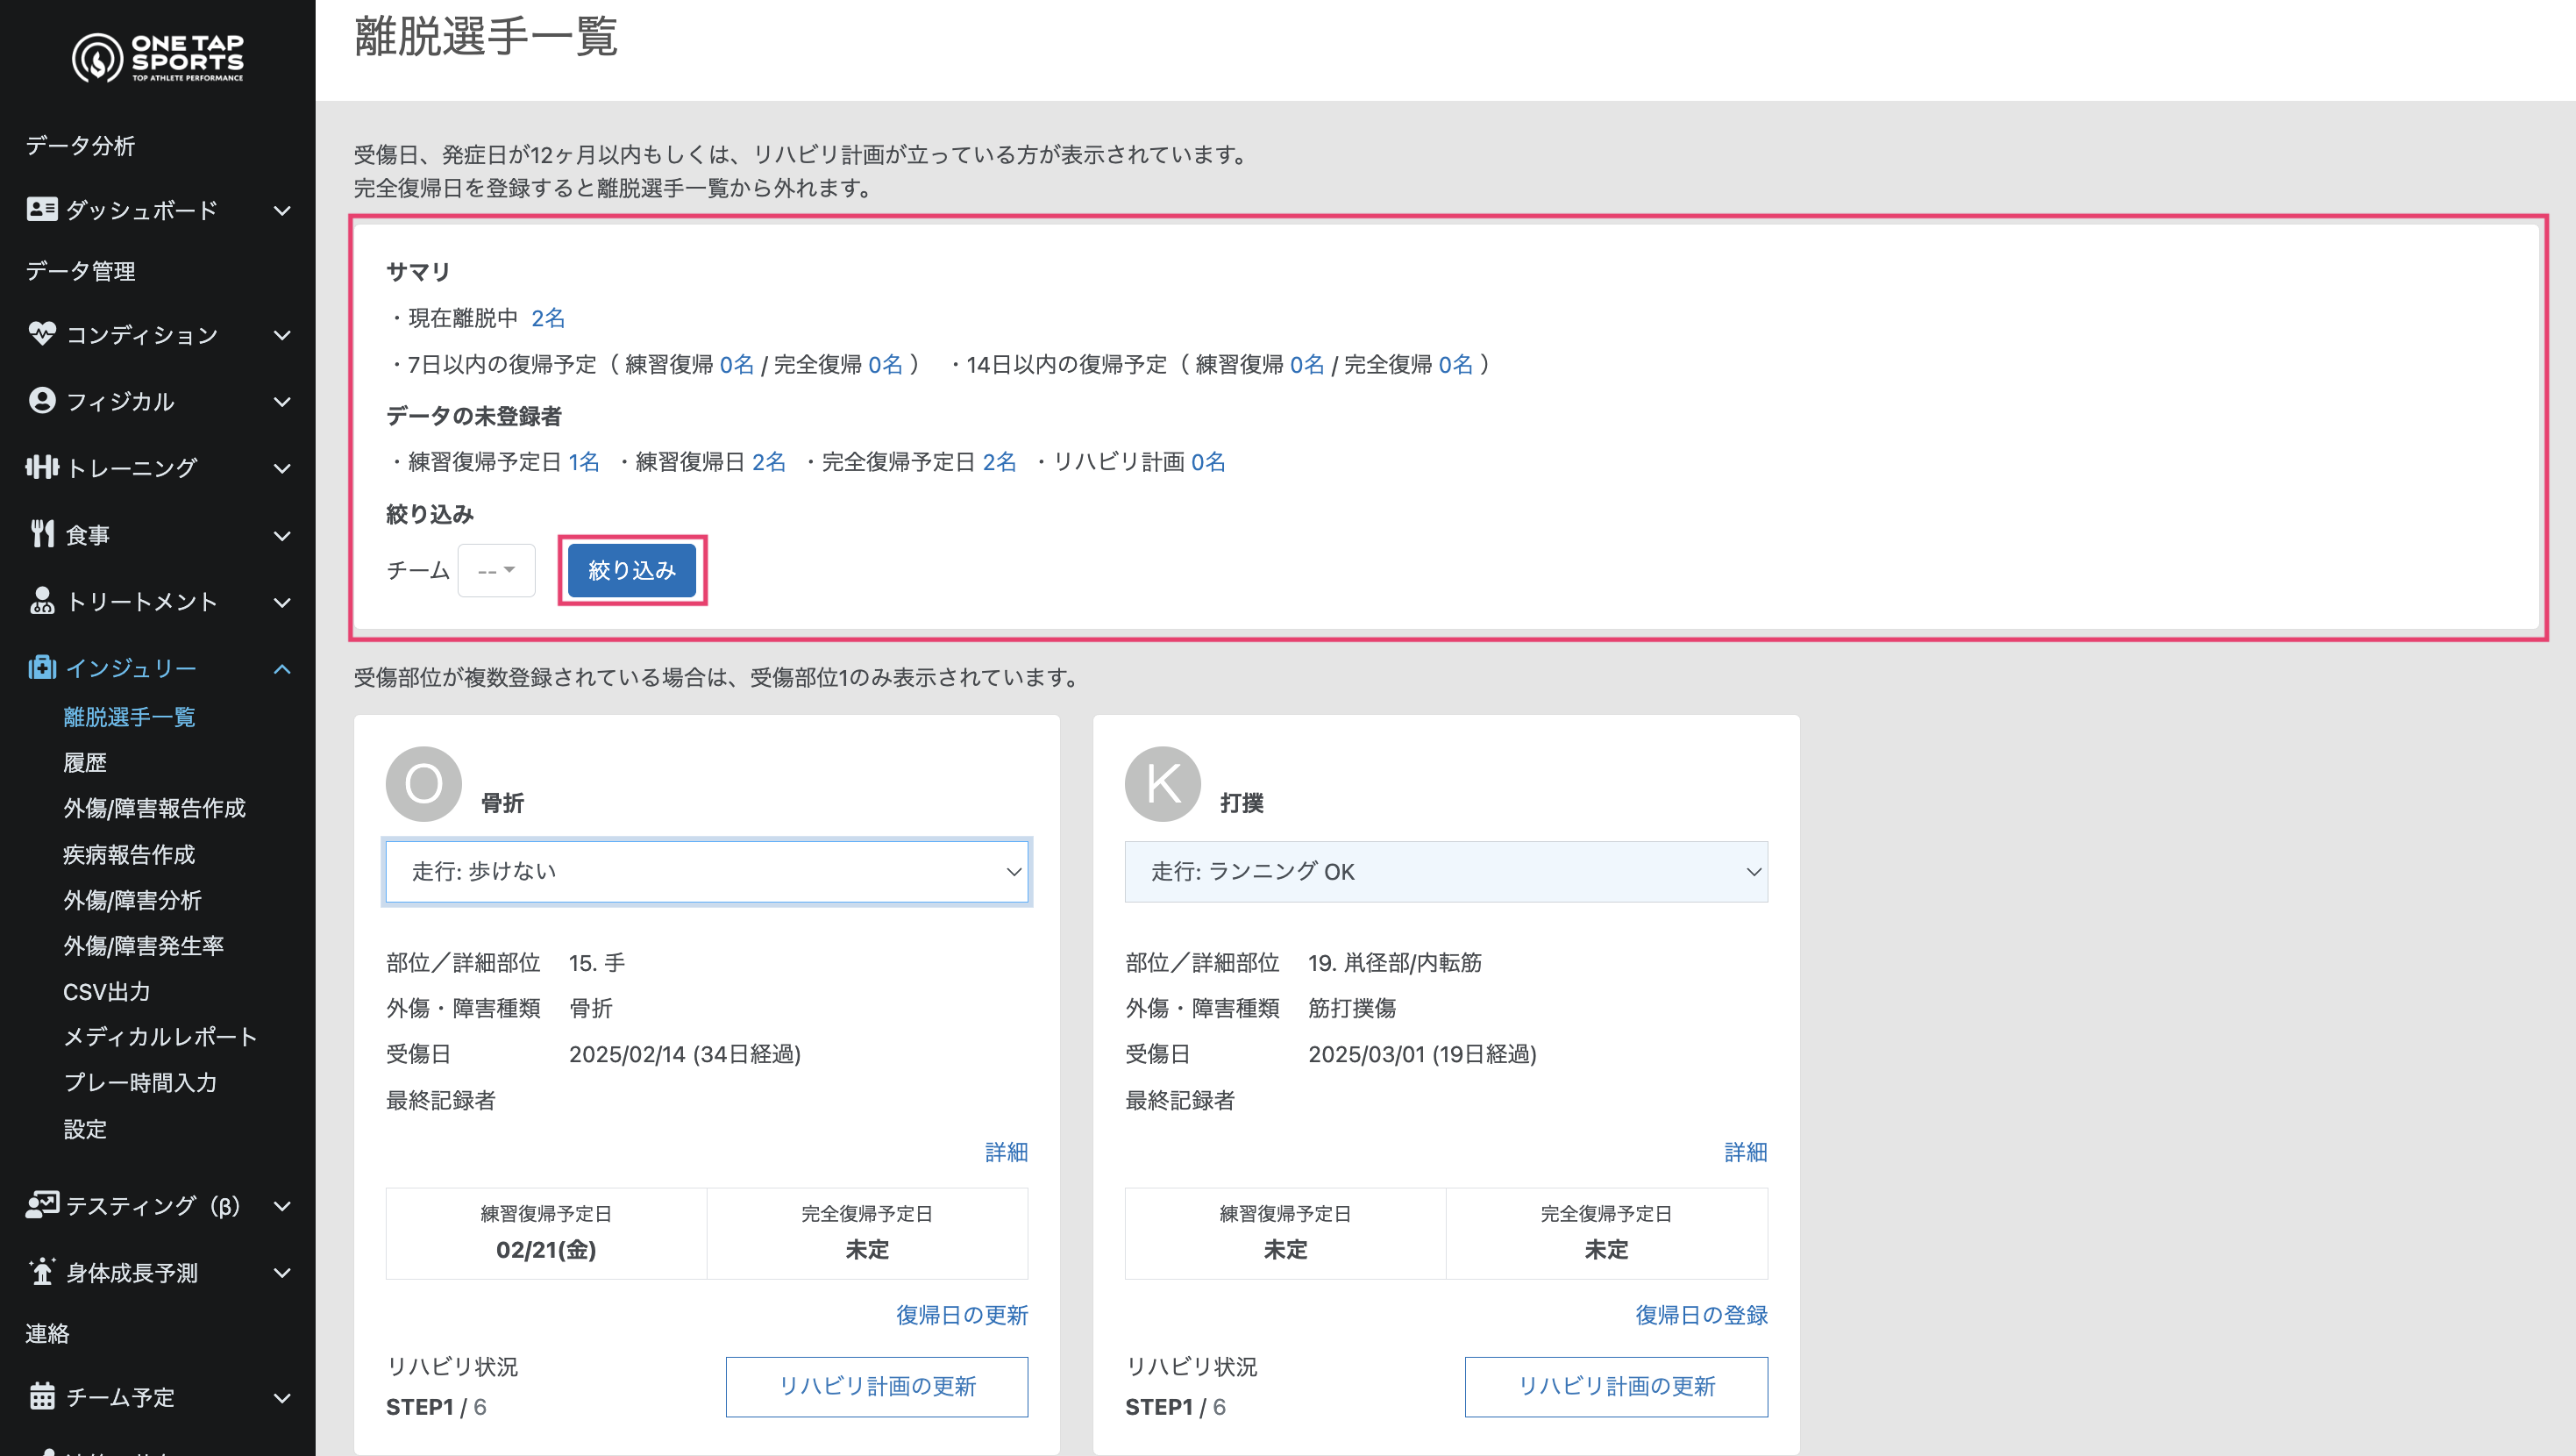2576x1456 pixels.
Task: Click the Treatment doctor icon
Action: (x=41, y=601)
